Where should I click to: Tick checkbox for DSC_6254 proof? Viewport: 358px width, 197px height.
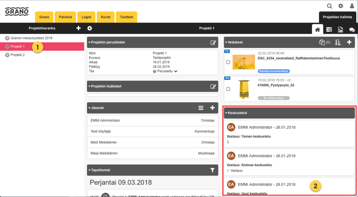click(228, 62)
